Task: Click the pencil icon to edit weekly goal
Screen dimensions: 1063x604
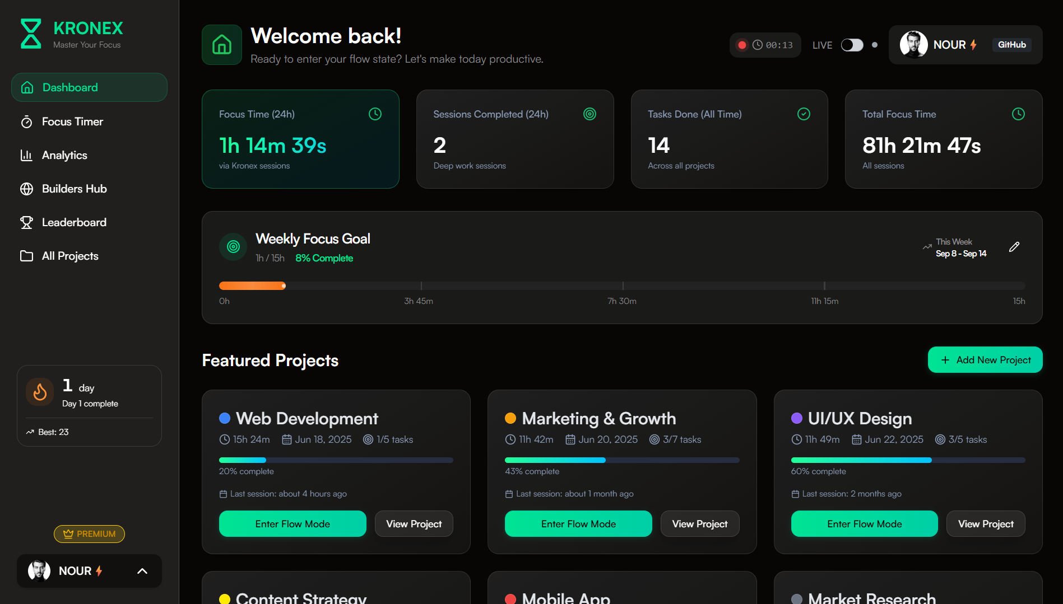Action: click(x=1014, y=247)
